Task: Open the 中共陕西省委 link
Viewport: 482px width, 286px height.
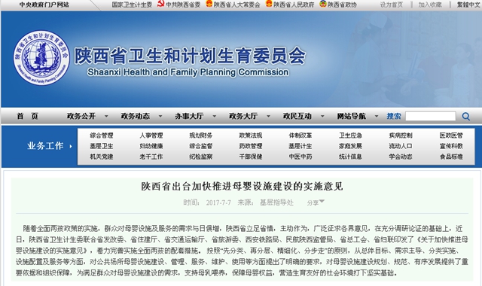Action: (x=183, y=5)
